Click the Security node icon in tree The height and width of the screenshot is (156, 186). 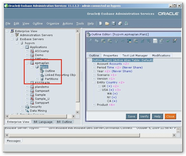pyautogui.click(x=27, y=107)
